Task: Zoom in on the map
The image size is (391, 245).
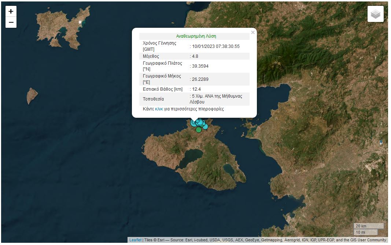Action: click(x=11, y=11)
